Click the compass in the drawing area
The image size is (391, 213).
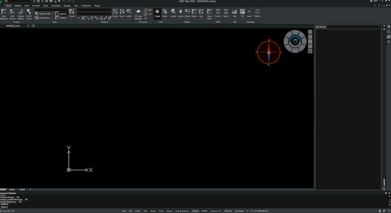(x=269, y=52)
